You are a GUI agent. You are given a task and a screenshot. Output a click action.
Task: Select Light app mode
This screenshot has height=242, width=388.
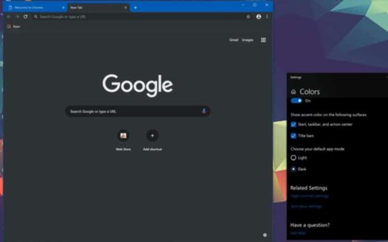pyautogui.click(x=293, y=157)
